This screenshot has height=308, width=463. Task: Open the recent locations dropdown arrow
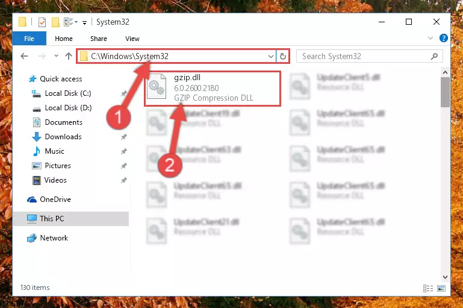56,56
